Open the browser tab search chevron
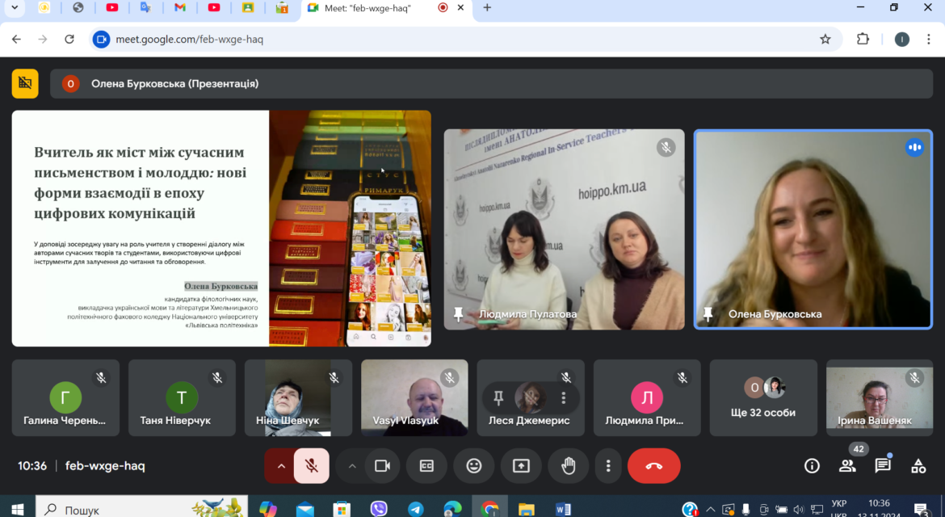Image resolution: width=945 pixels, height=517 pixels. (15, 8)
